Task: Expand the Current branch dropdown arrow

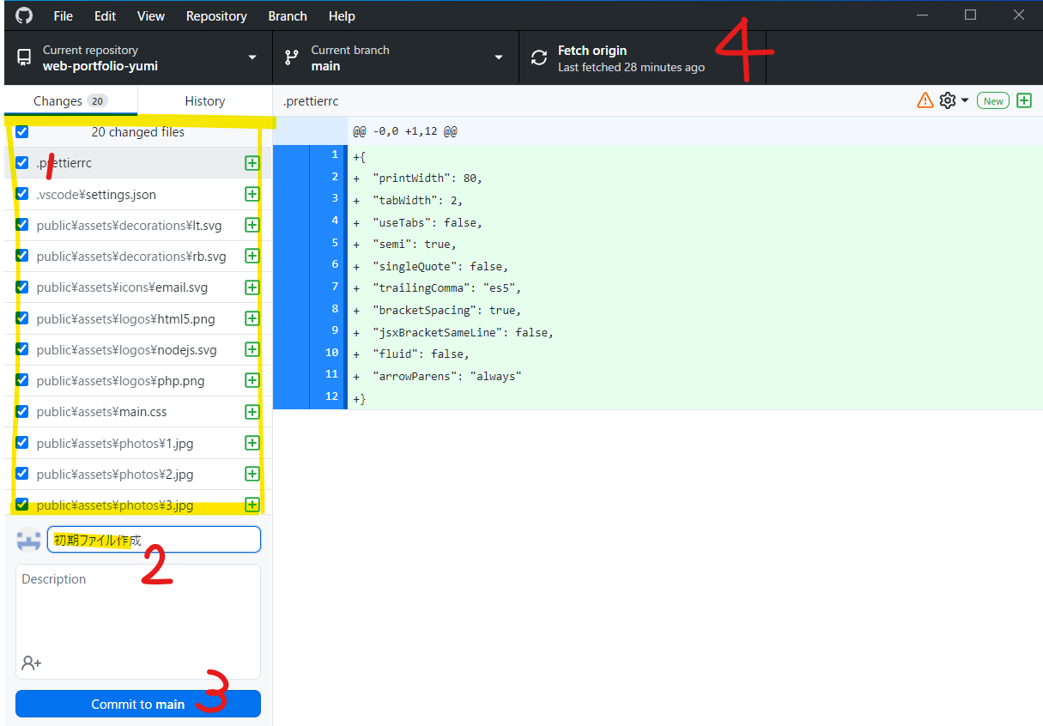Action: coord(499,58)
